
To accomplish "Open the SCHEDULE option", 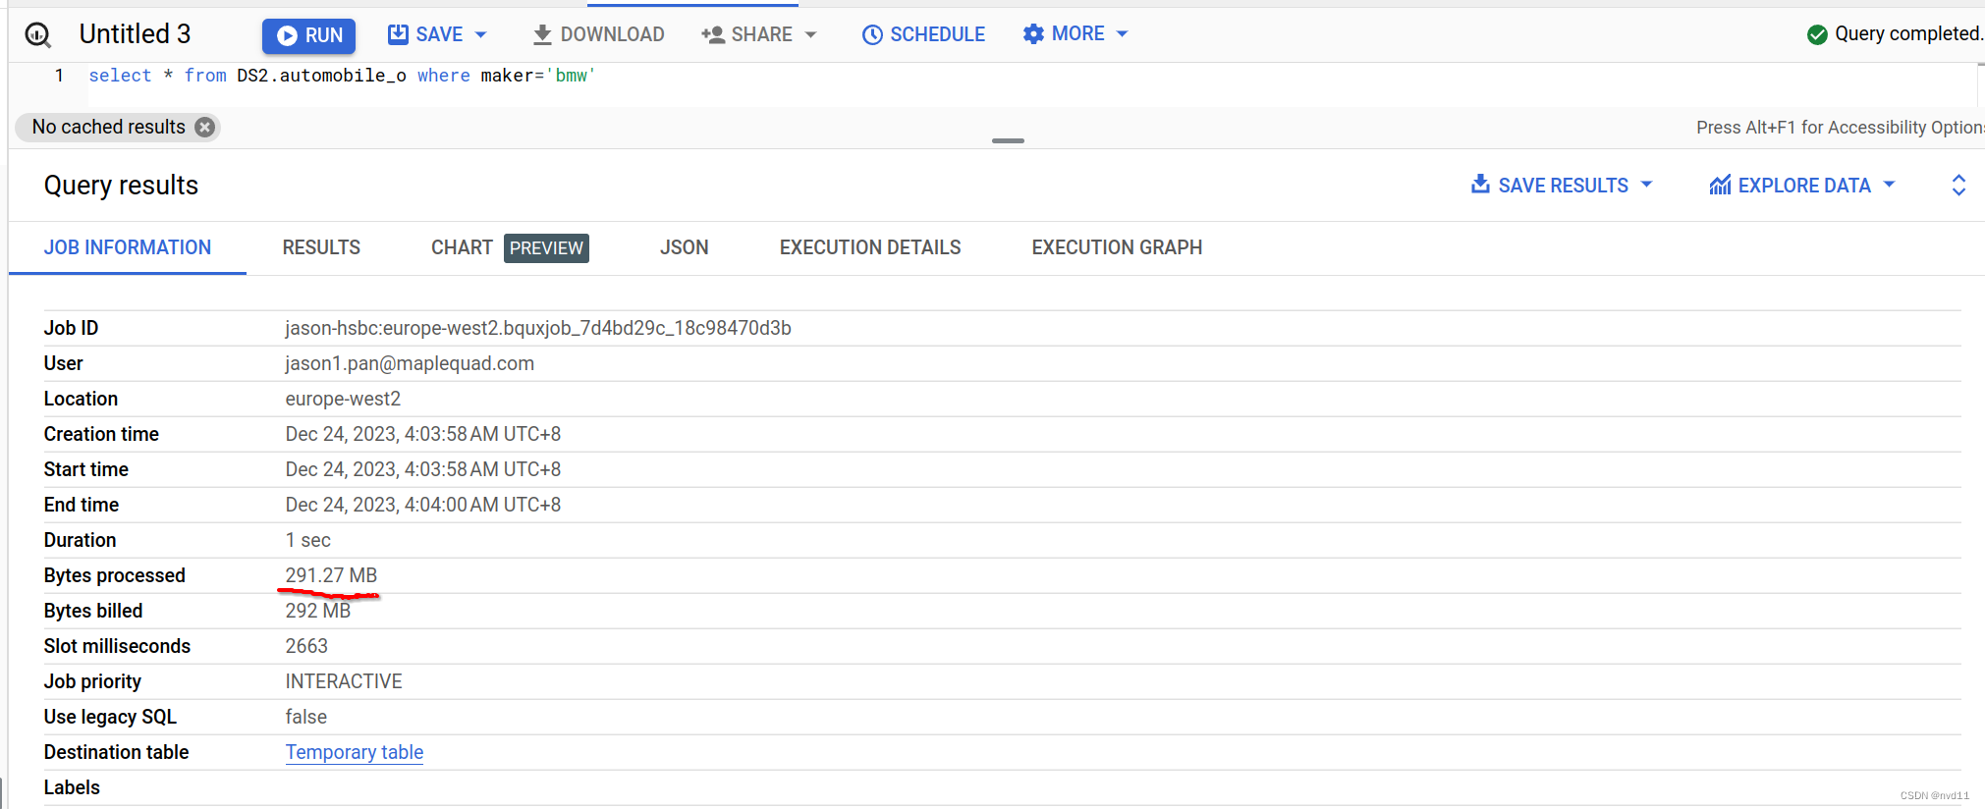I will (x=923, y=34).
